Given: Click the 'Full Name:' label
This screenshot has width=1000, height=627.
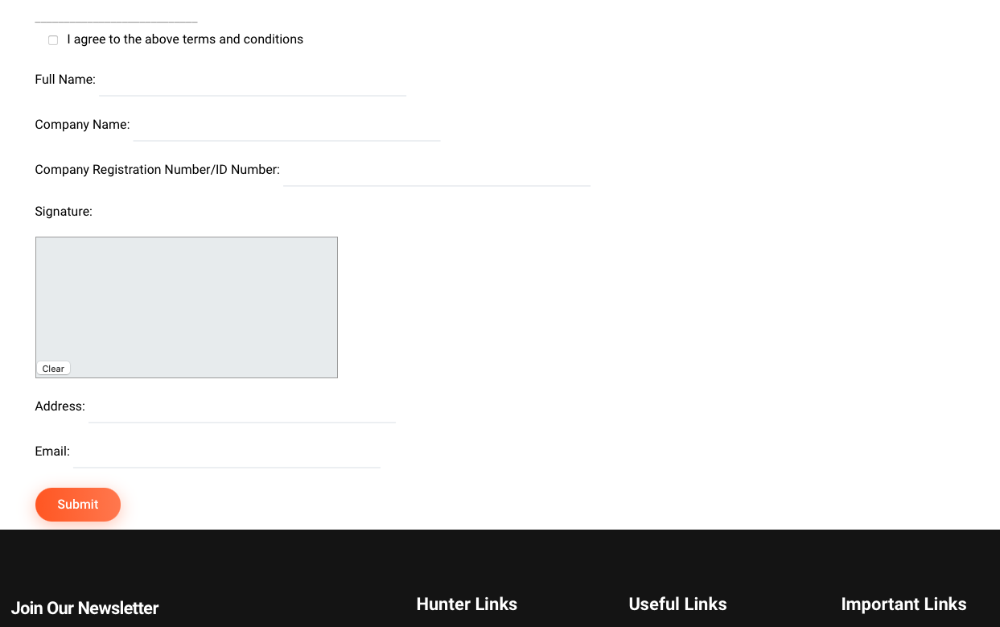Looking at the screenshot, I should 65,79.
